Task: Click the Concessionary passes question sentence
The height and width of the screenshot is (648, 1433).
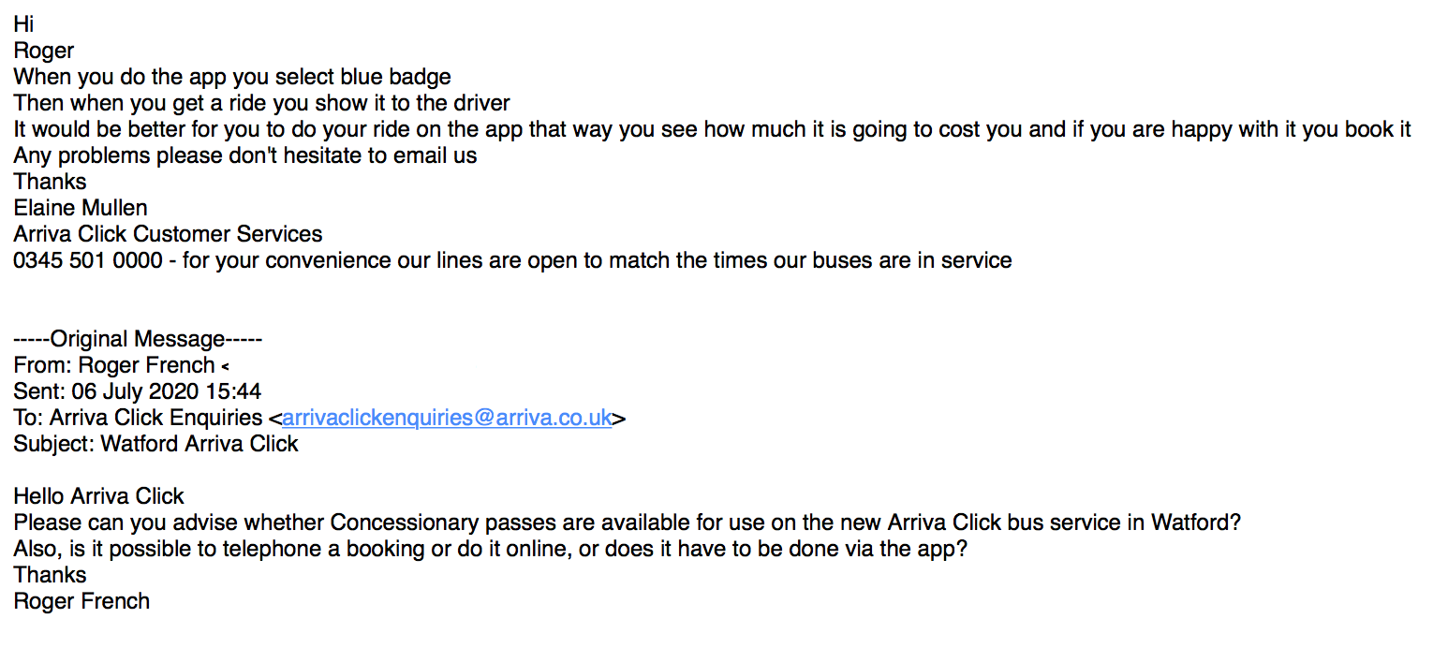Action: coord(627,523)
